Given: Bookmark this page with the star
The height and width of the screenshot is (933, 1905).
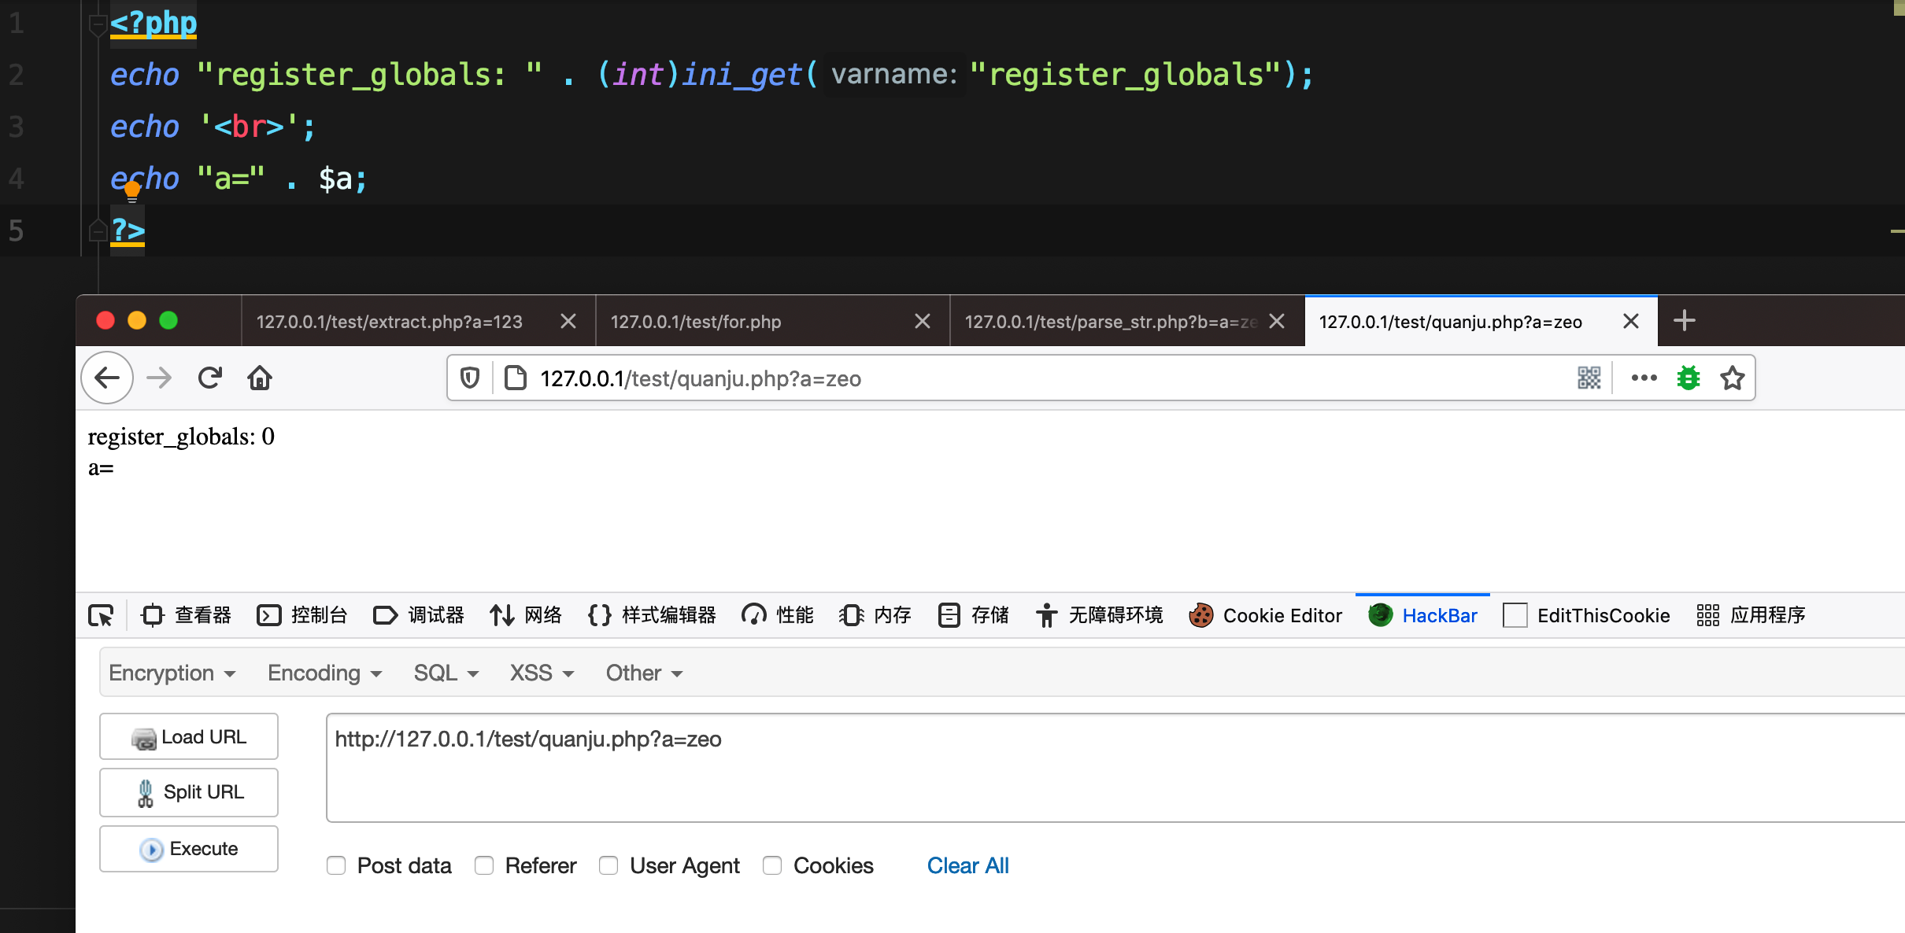Looking at the screenshot, I should point(1733,378).
